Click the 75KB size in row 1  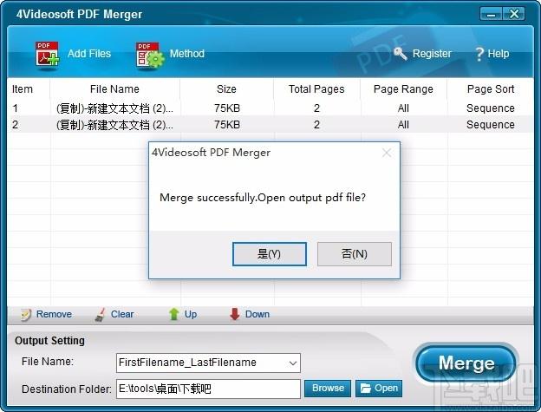227,108
